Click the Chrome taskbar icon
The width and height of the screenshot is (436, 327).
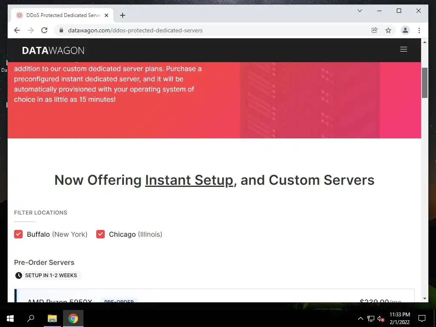click(73, 318)
